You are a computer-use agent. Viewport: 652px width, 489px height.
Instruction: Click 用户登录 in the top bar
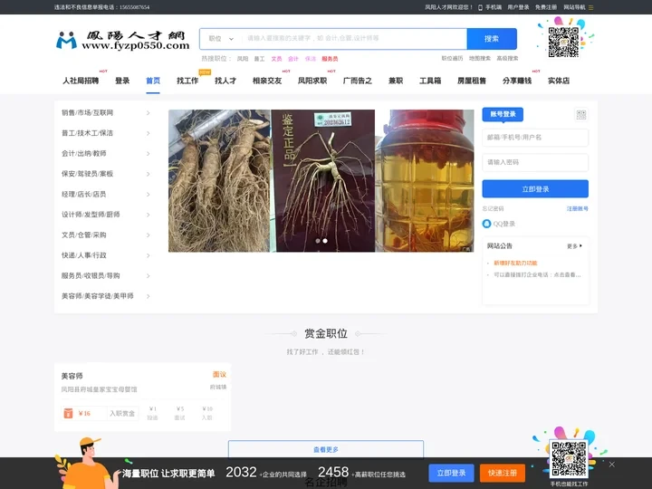pyautogui.click(x=518, y=7)
